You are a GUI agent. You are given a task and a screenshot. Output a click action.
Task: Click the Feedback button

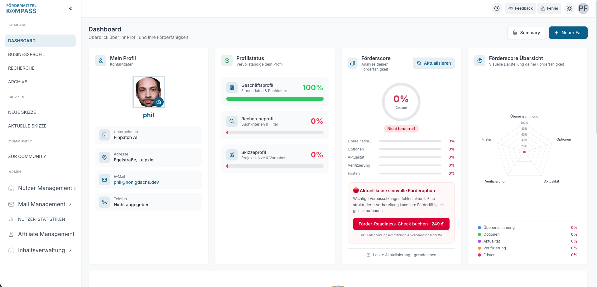click(x=521, y=8)
